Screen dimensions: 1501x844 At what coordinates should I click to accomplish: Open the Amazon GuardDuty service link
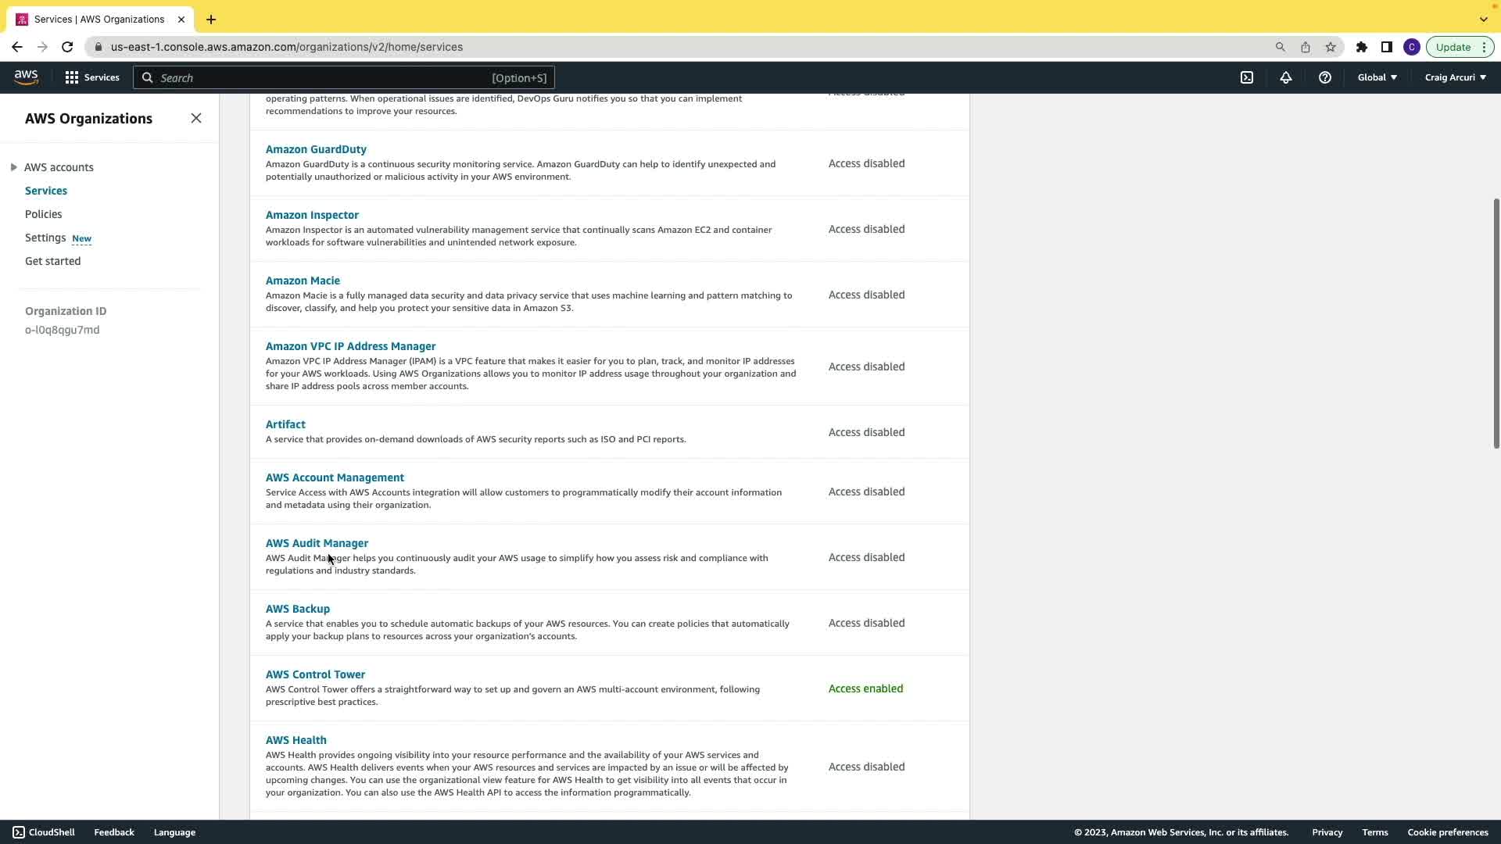(316, 149)
